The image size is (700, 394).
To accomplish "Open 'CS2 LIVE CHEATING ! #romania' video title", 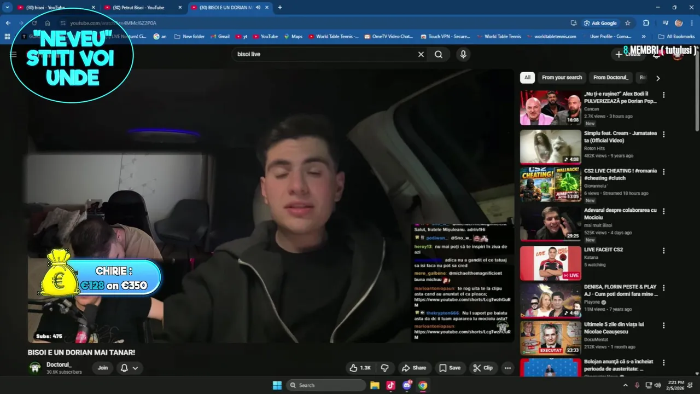I will pos(620,175).
